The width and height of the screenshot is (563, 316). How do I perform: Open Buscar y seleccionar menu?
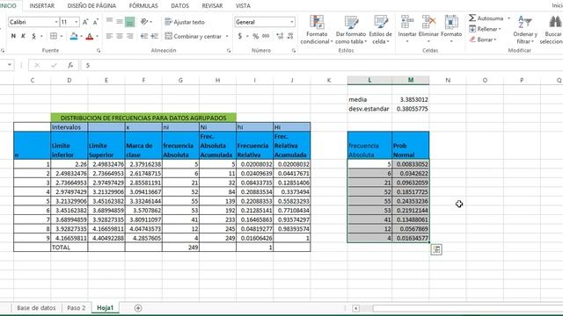click(x=552, y=30)
